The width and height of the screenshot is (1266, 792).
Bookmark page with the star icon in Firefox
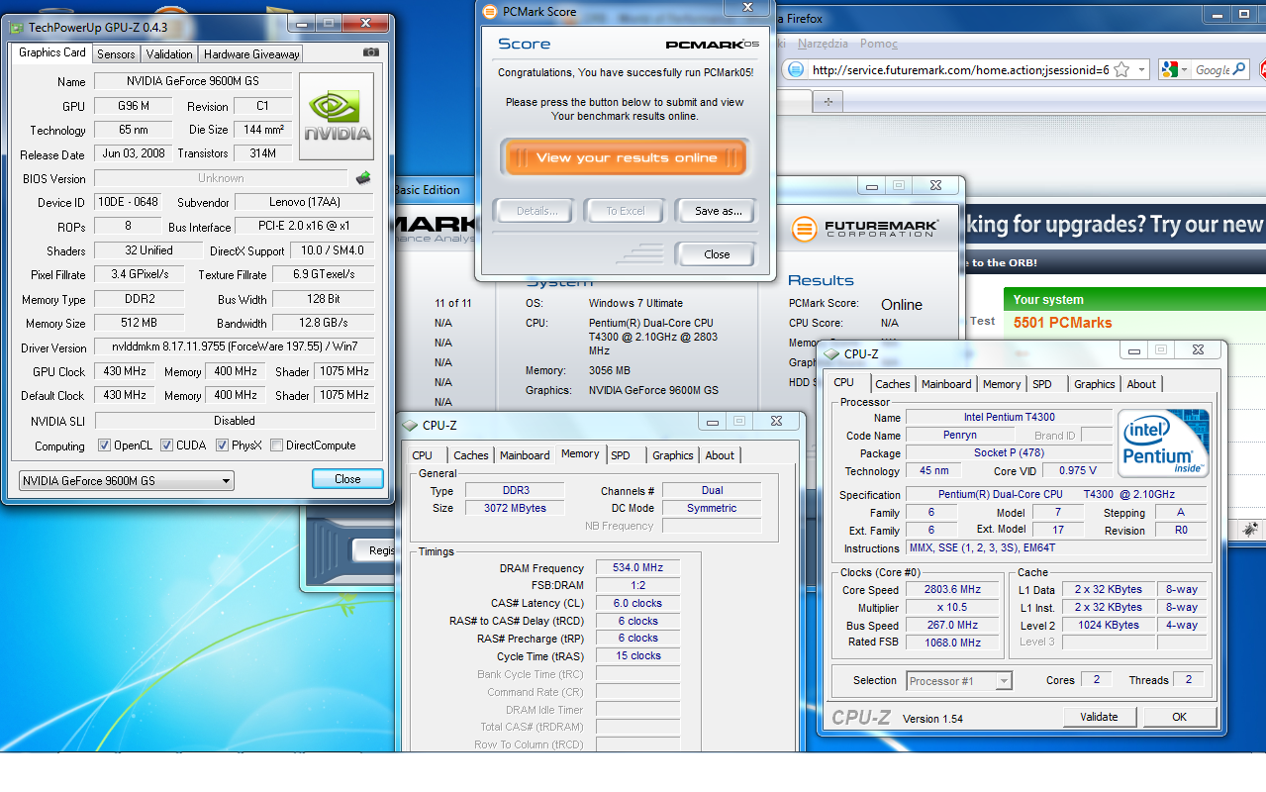point(1121,69)
